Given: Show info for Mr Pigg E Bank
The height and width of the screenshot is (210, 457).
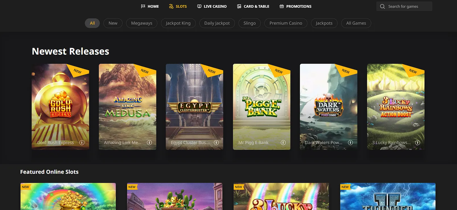Looking at the screenshot, I should (283, 143).
